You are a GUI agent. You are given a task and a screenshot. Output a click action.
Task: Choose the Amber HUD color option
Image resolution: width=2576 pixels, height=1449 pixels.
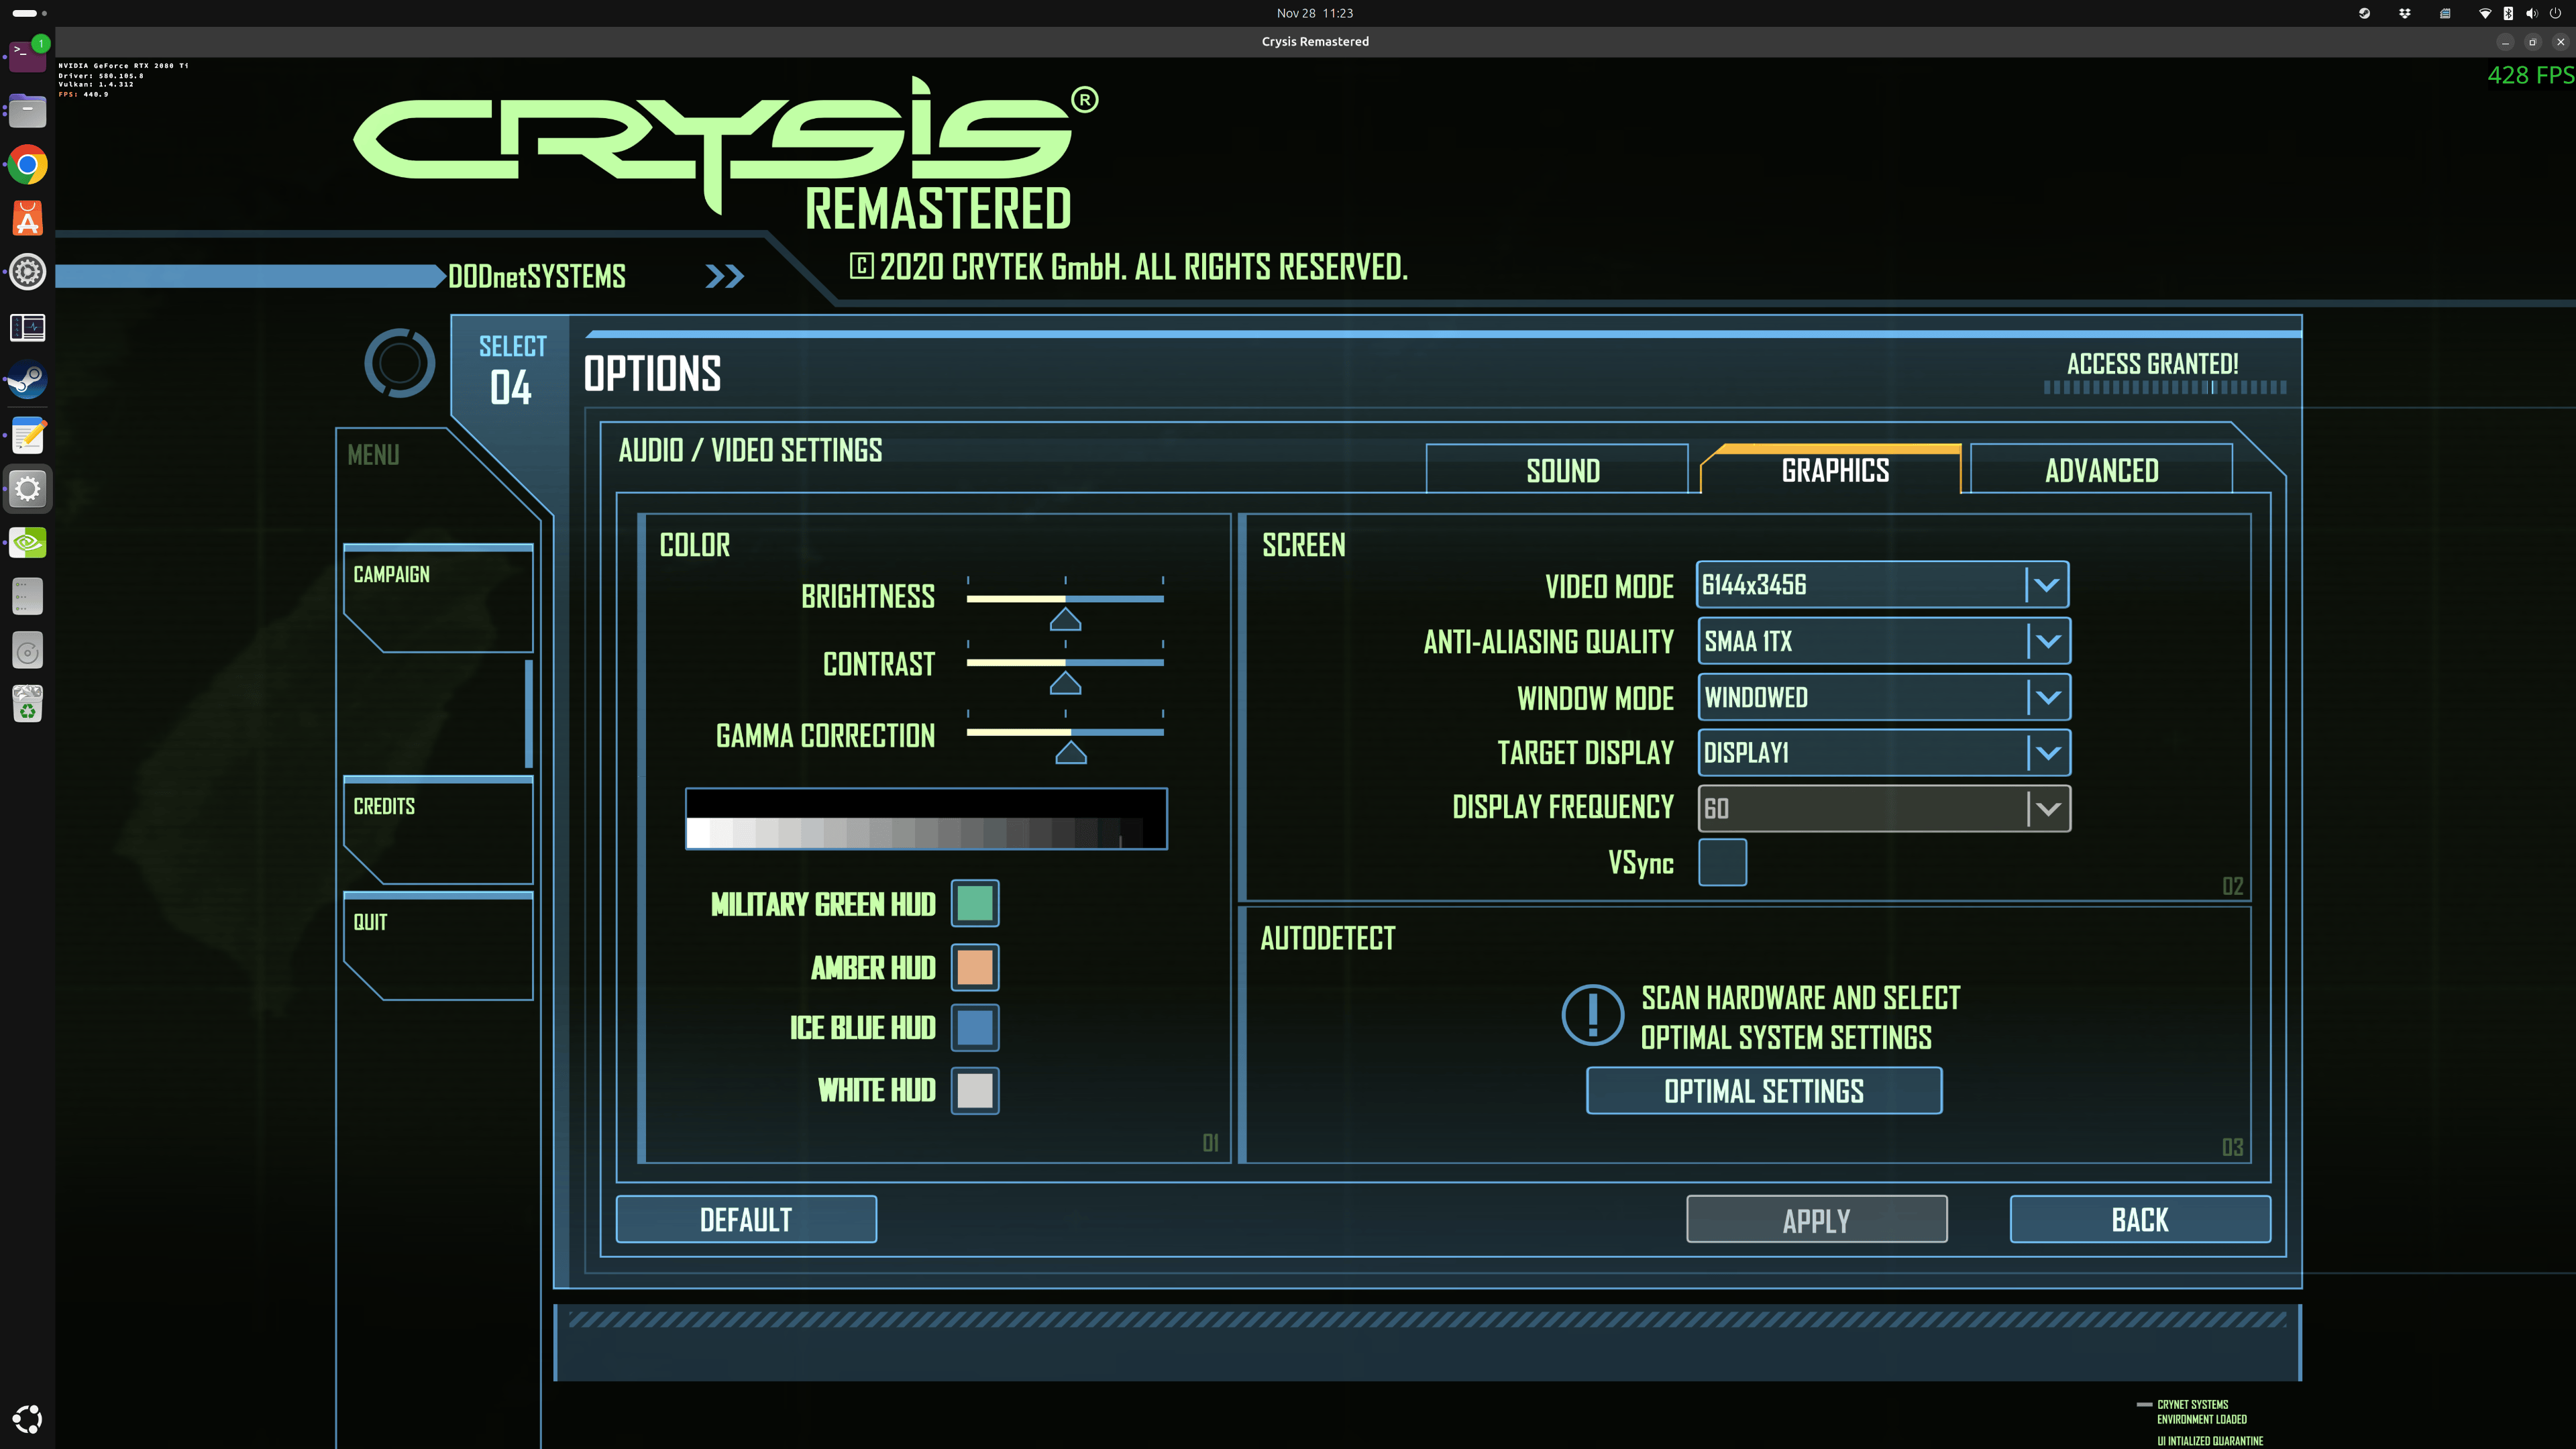(x=974, y=967)
